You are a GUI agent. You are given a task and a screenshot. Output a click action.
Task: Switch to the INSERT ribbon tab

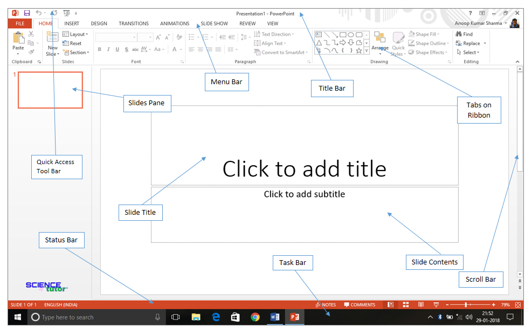72,23
